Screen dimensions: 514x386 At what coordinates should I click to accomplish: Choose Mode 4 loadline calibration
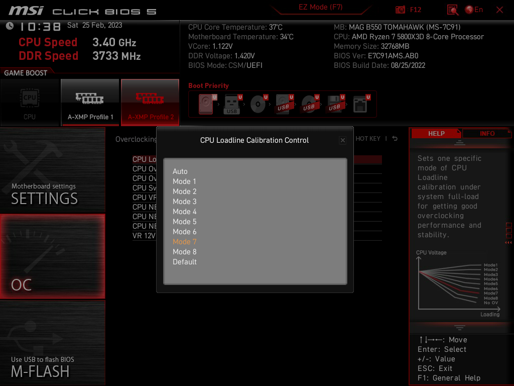point(185,212)
